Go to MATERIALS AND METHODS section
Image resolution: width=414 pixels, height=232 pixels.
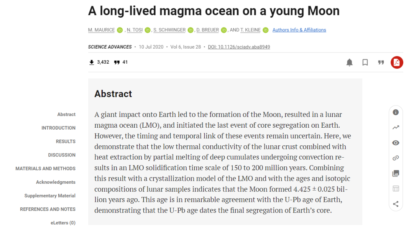tap(45, 169)
